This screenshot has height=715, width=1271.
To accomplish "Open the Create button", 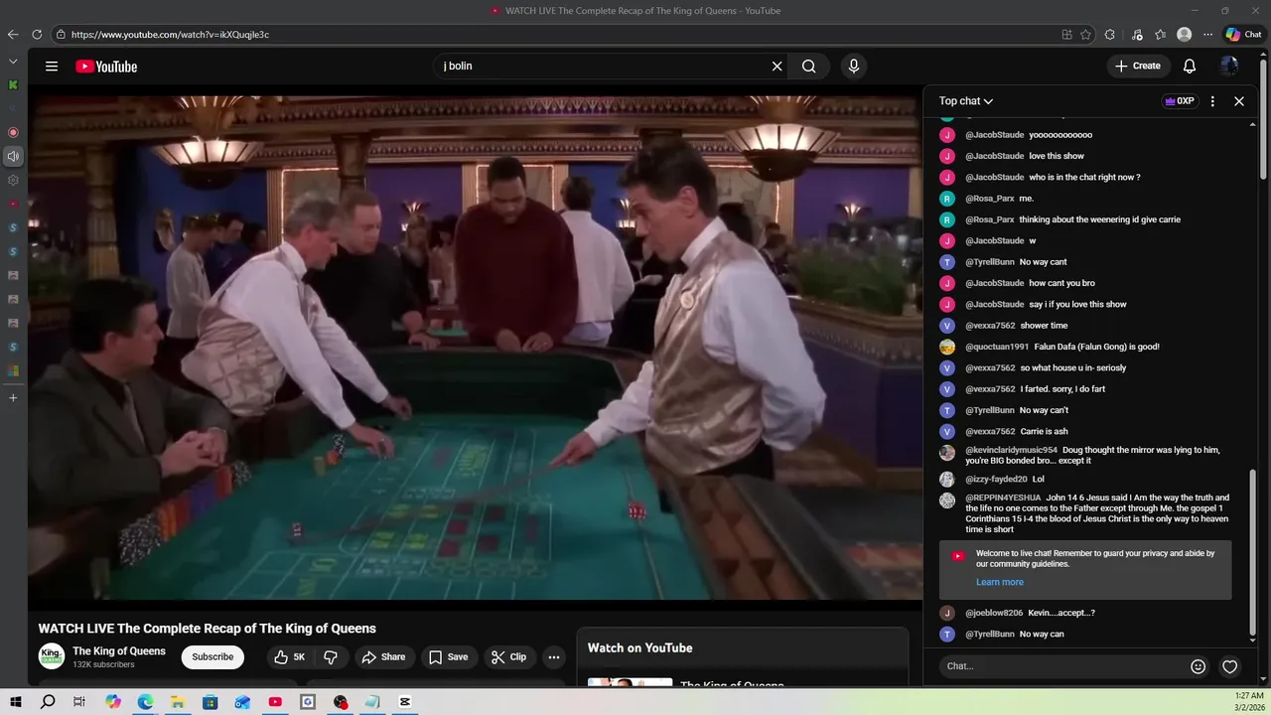I will 1137,67.
